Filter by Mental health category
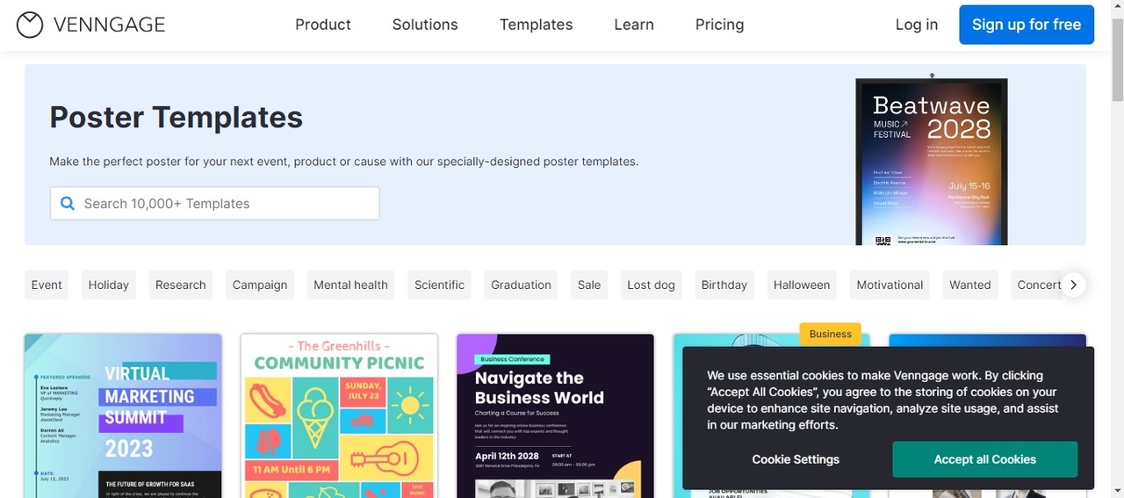This screenshot has width=1124, height=498. (350, 285)
